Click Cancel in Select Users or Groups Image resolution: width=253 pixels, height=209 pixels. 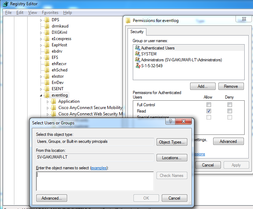click(x=174, y=198)
